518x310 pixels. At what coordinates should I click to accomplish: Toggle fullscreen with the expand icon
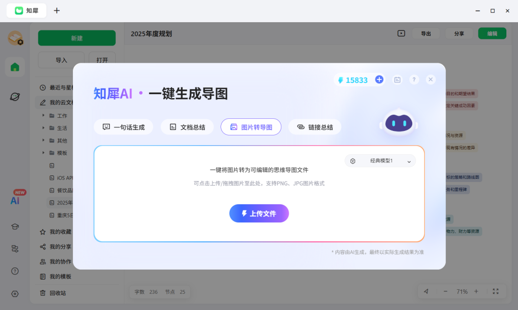496,291
